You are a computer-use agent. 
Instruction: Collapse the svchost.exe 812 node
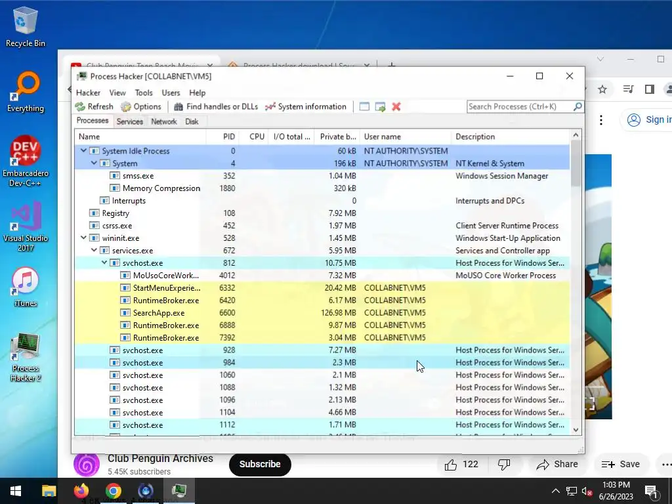(104, 262)
